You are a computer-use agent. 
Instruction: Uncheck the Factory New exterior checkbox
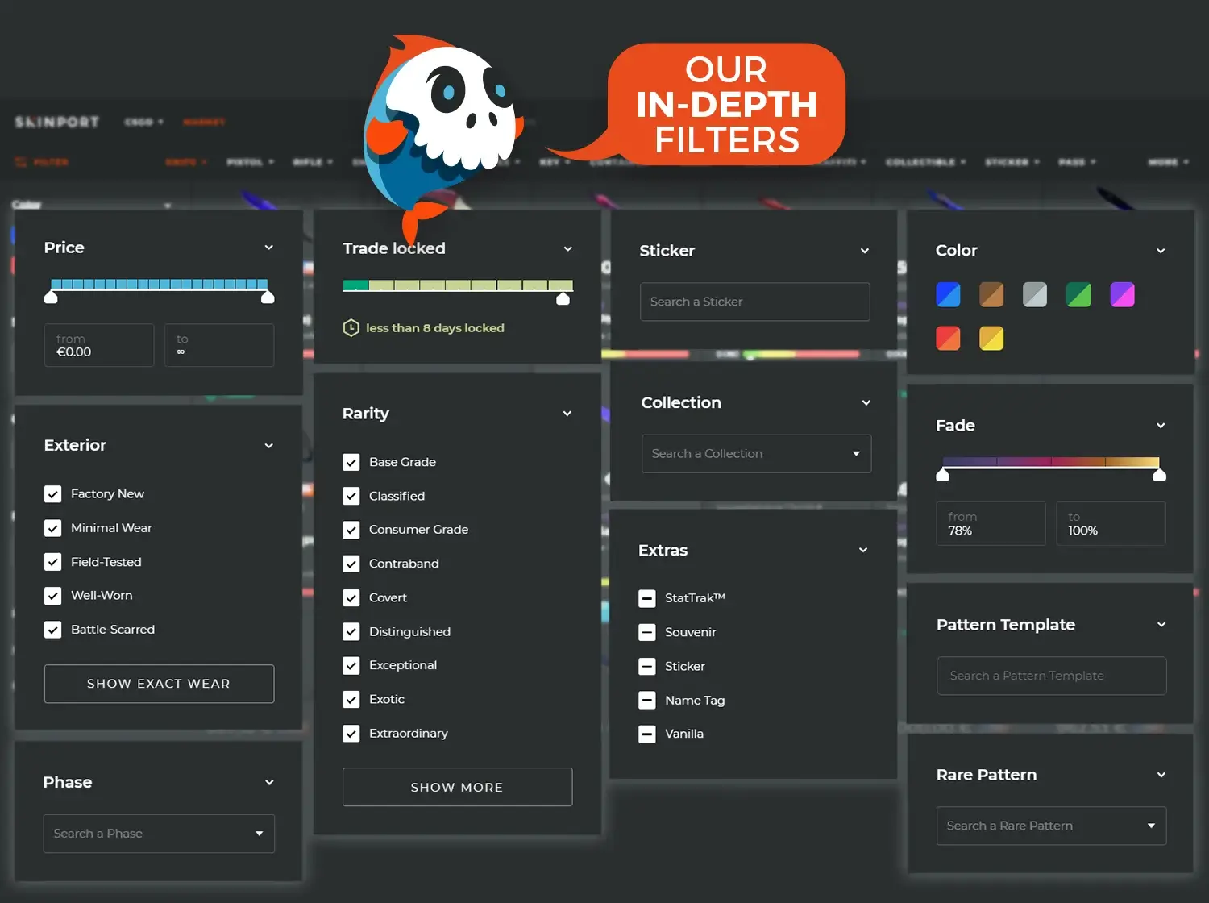coord(53,494)
